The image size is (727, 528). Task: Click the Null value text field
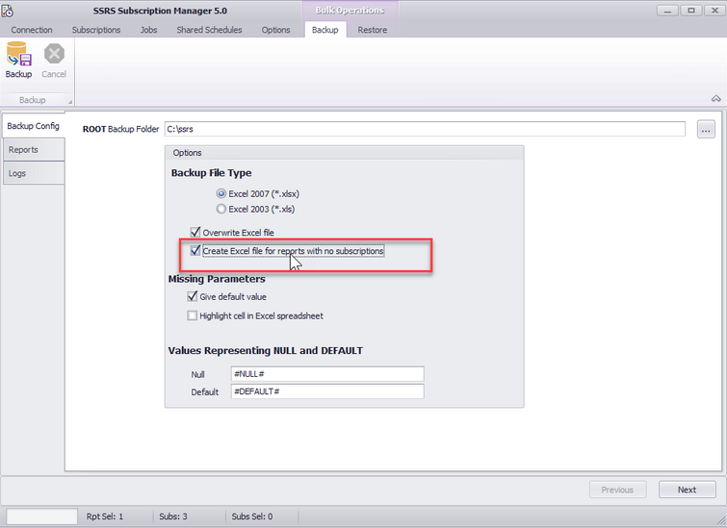point(327,374)
